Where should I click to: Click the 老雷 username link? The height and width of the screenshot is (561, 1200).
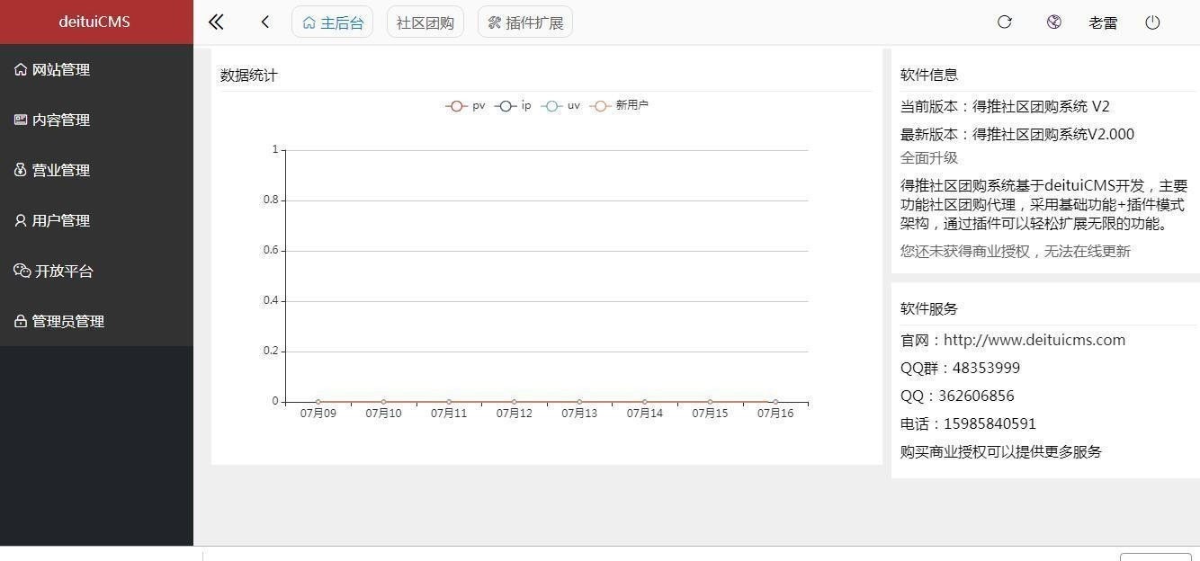pos(1103,23)
